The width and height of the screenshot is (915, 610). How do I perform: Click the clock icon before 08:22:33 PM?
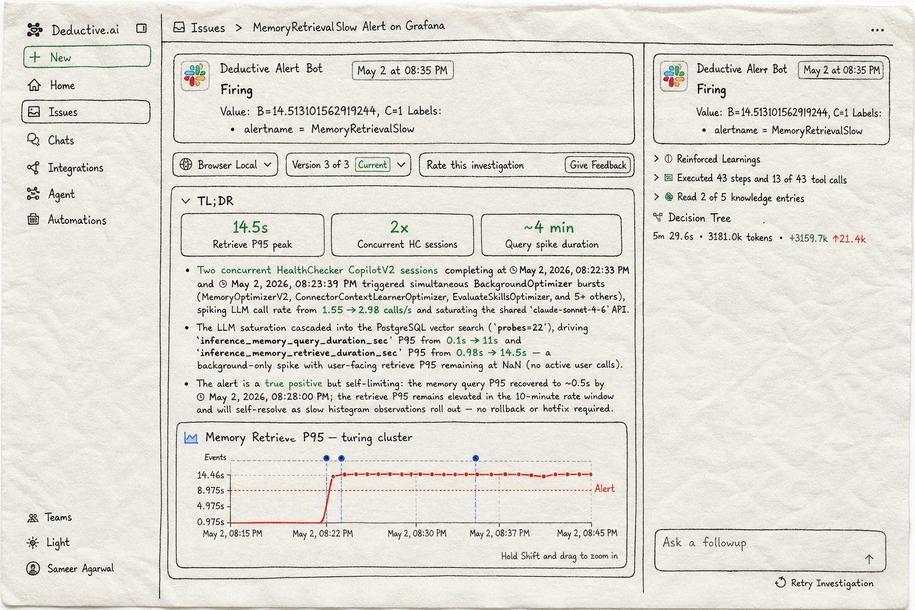[513, 270]
